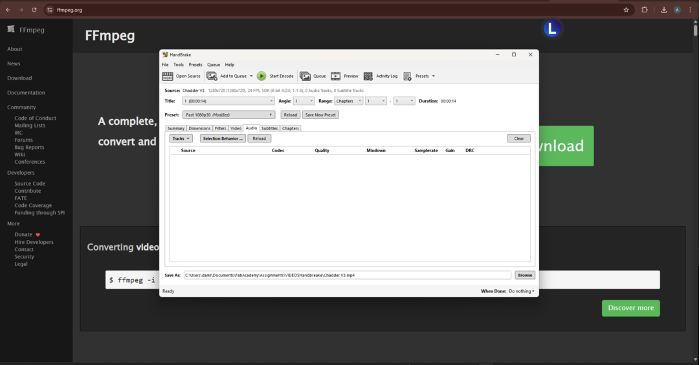Click the Clear button in Audio tab
This screenshot has height=365, width=699.
coord(518,138)
